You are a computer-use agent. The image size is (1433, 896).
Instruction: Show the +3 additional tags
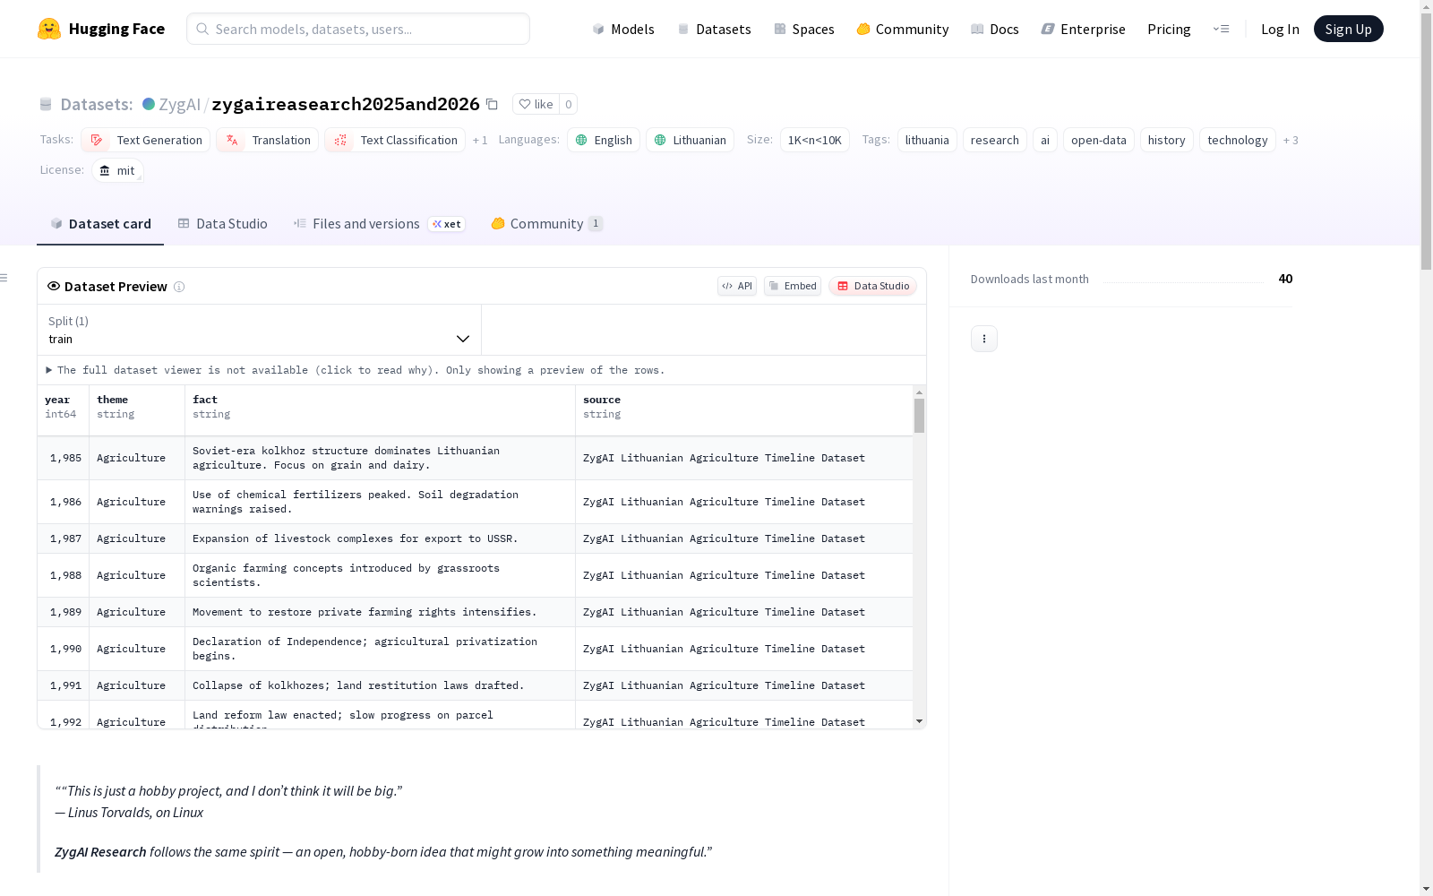click(1291, 140)
